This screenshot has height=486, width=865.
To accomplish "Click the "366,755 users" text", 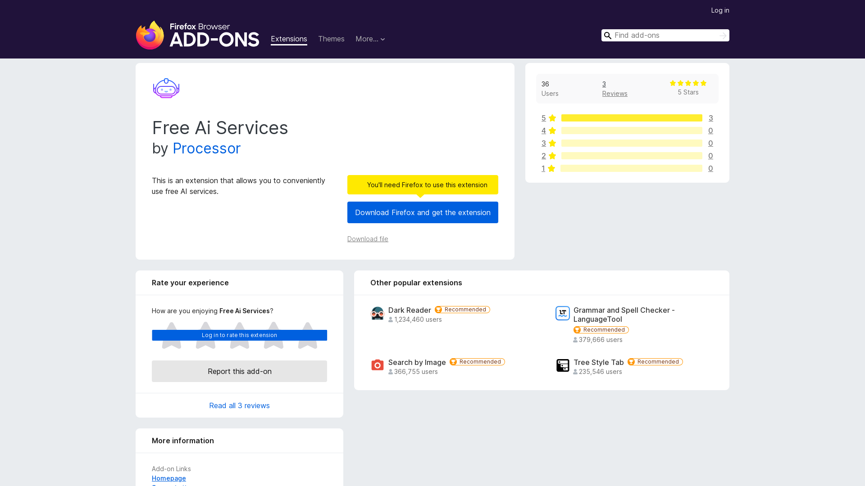I will point(413,372).
